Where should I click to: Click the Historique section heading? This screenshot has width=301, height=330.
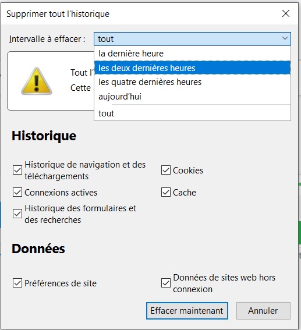coord(44,136)
